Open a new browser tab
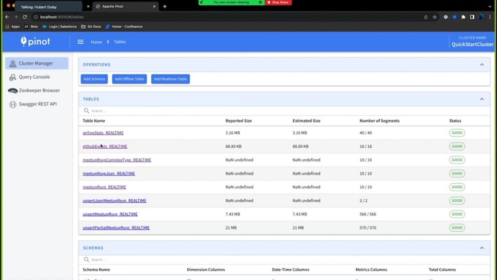Image resolution: width=497 pixels, height=280 pixels. pos(165,7)
